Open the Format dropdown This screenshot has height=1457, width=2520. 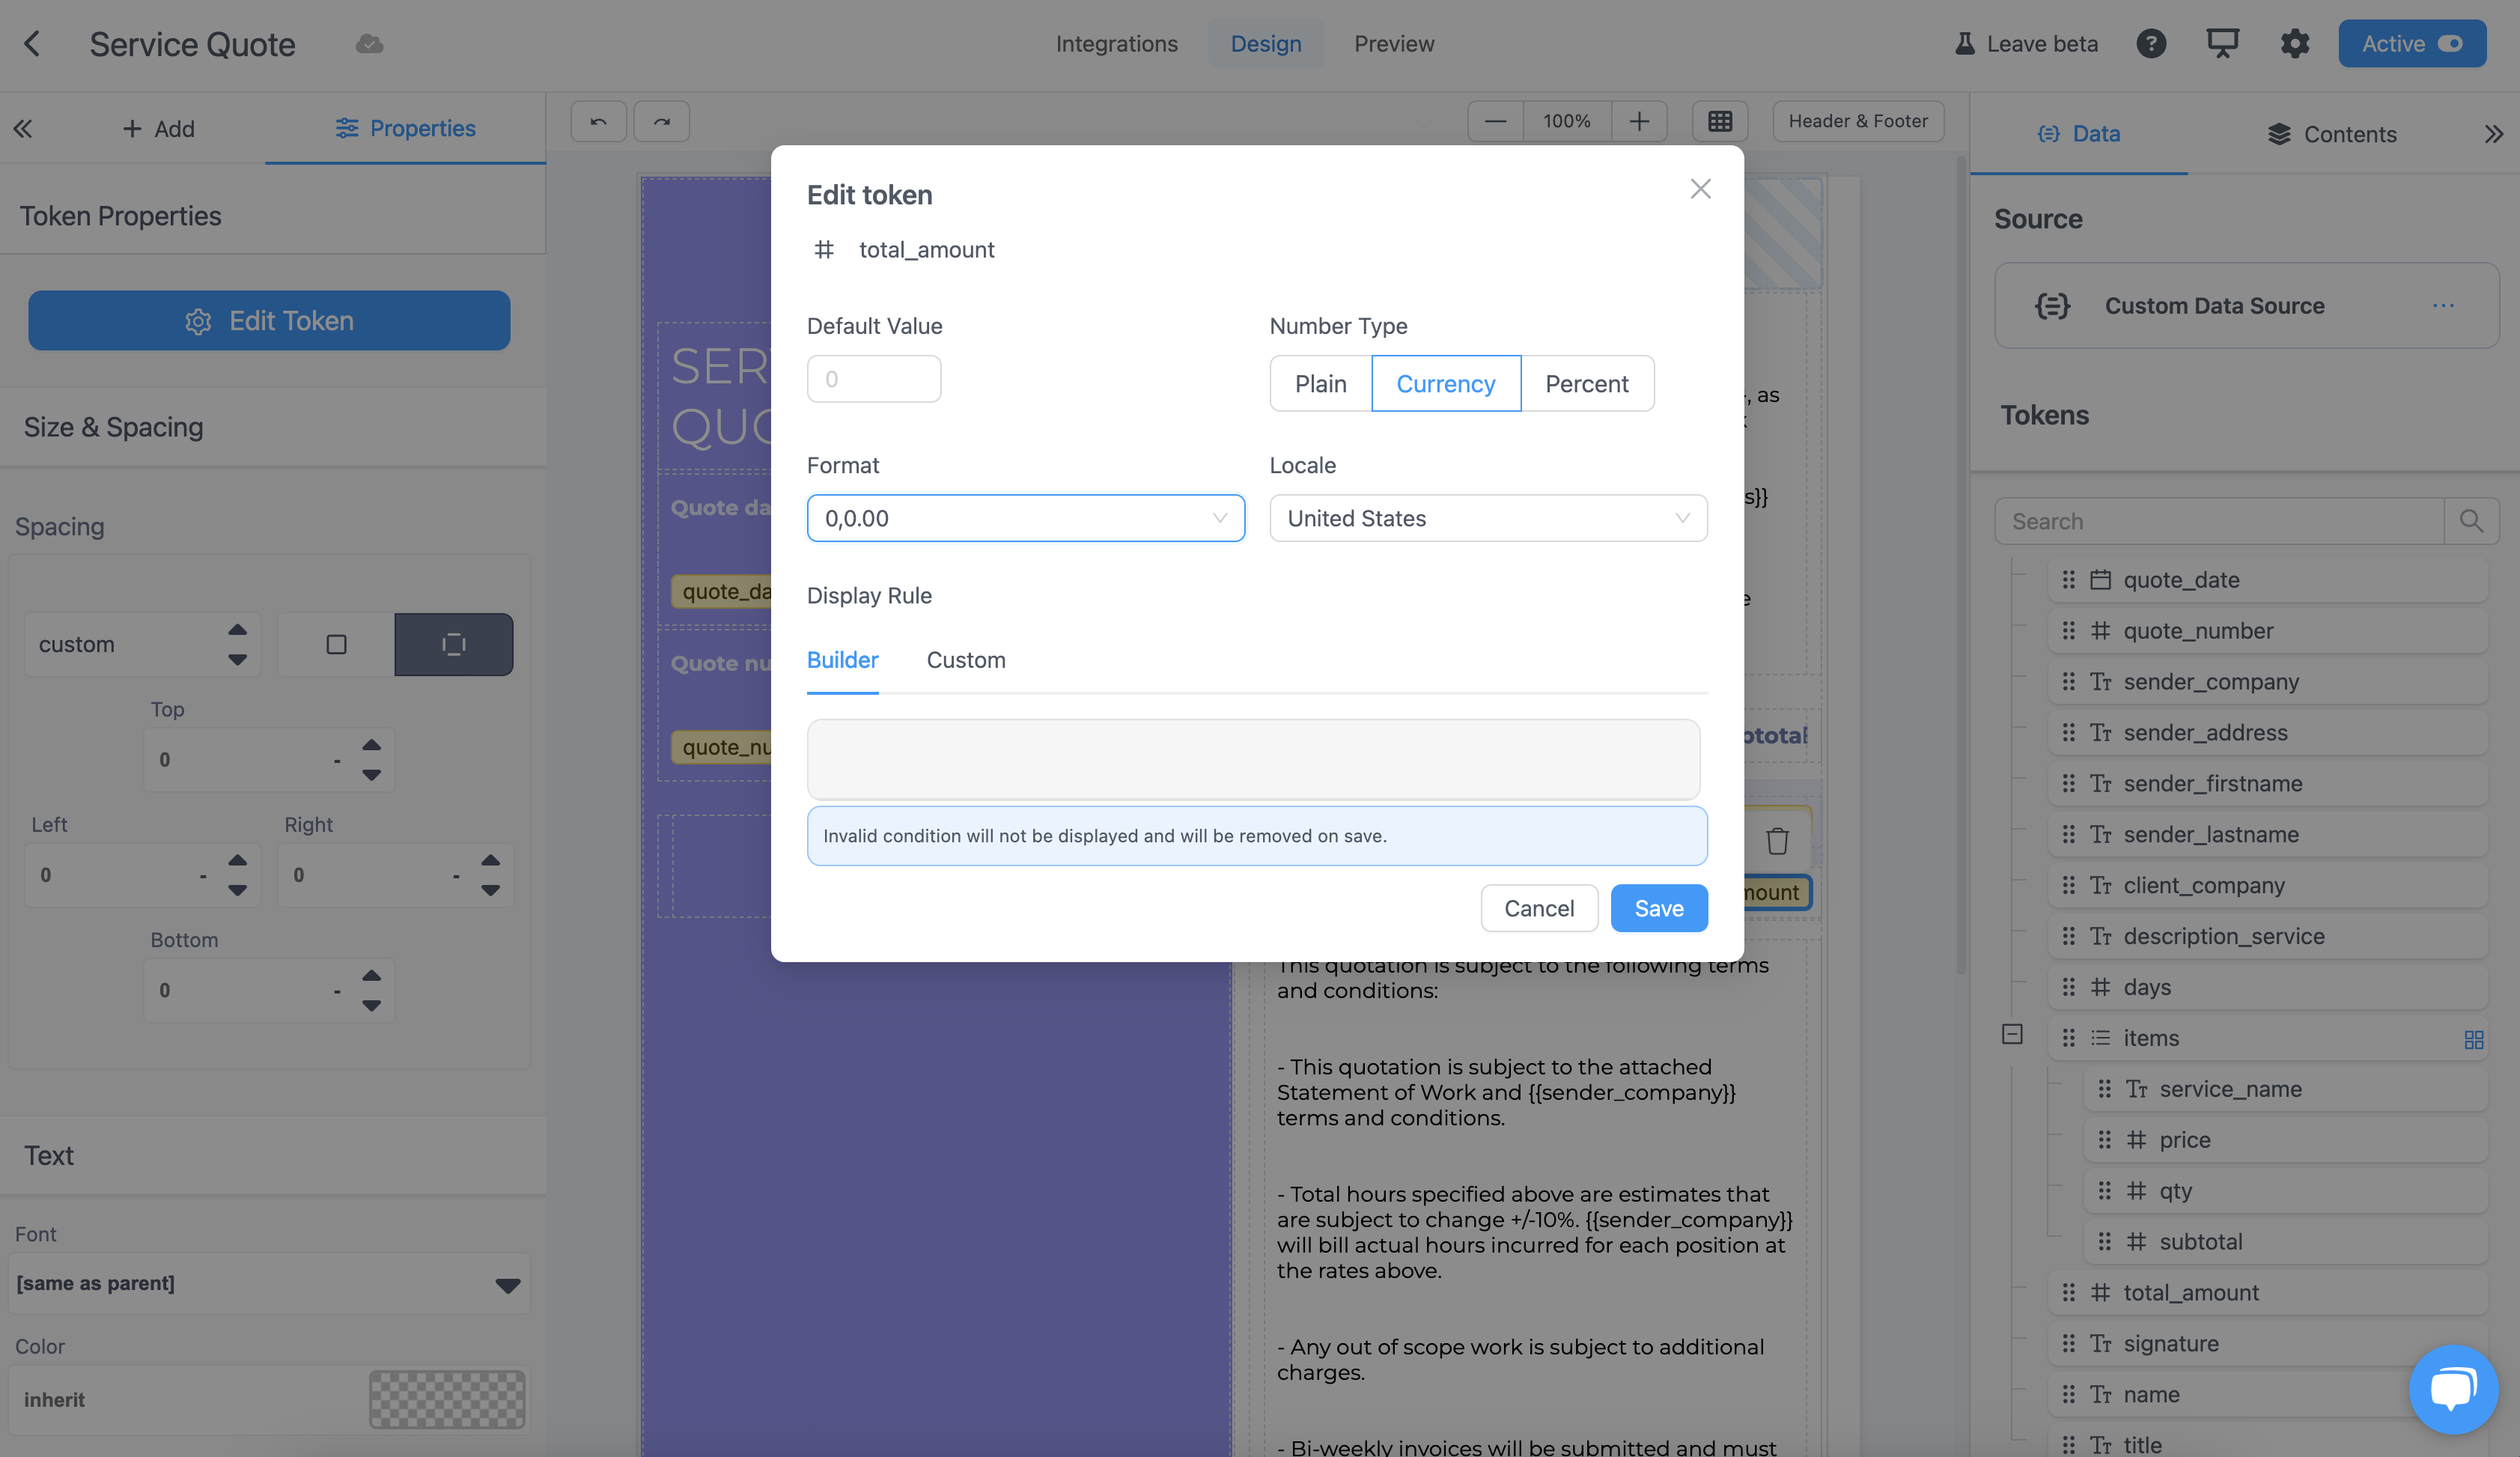point(1025,518)
